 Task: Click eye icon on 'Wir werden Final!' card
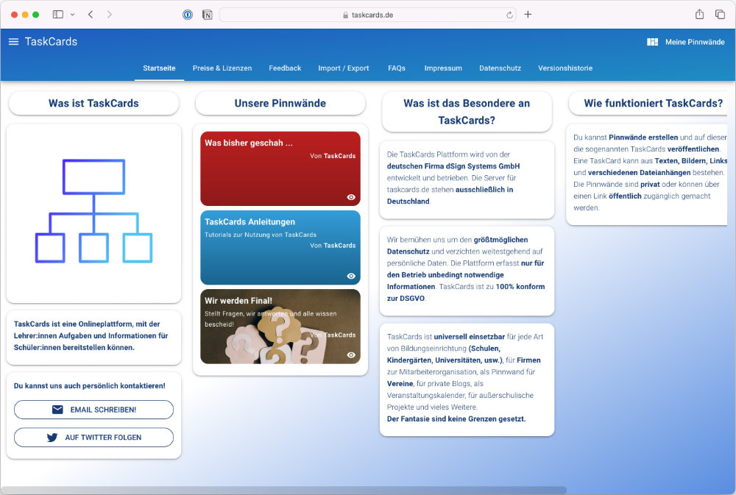point(350,355)
